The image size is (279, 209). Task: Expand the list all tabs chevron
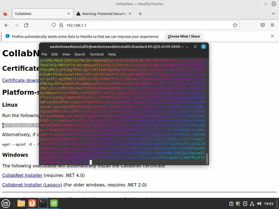274,14
